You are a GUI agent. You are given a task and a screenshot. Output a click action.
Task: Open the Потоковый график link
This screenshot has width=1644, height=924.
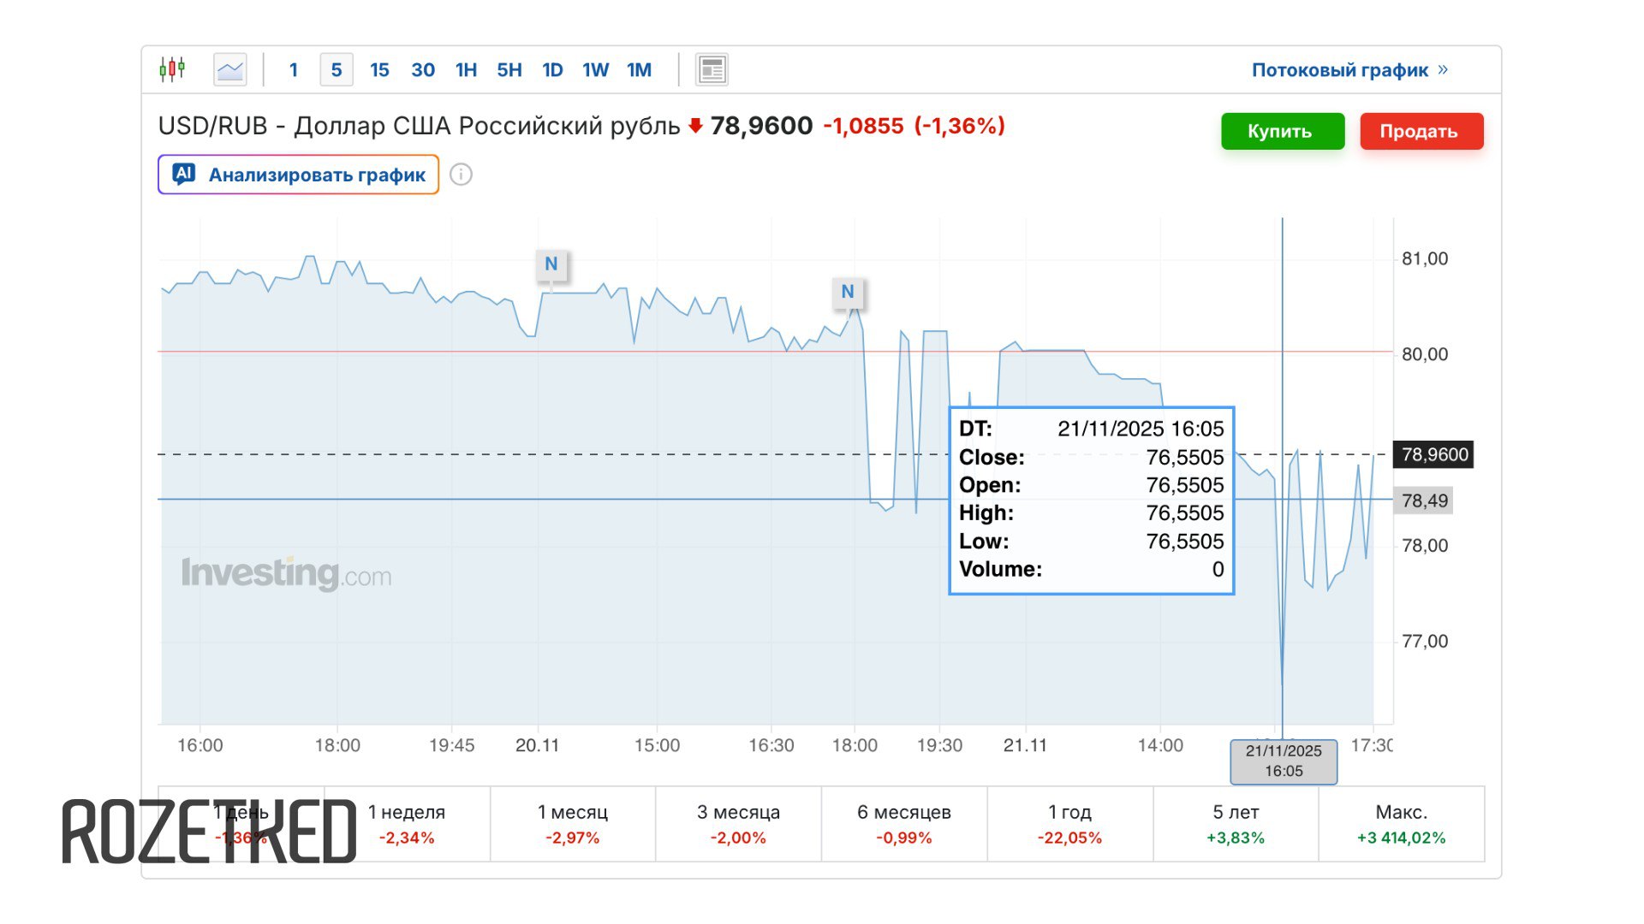(x=1349, y=70)
